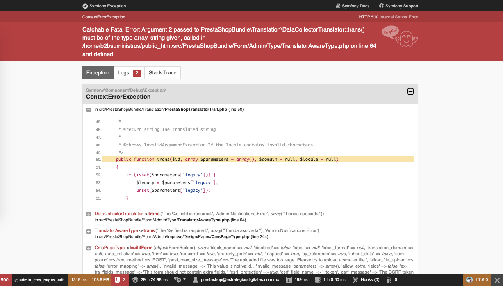This screenshot has height=286, width=503.
Task: Open the admin_cms_pages_edit route panel
Action: click(x=39, y=280)
